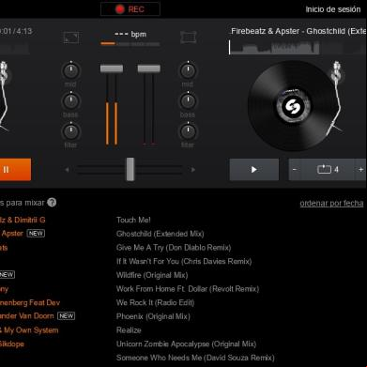The image size is (367, 367).
Task: Click the crossfader slider handle
Action: coord(130,169)
